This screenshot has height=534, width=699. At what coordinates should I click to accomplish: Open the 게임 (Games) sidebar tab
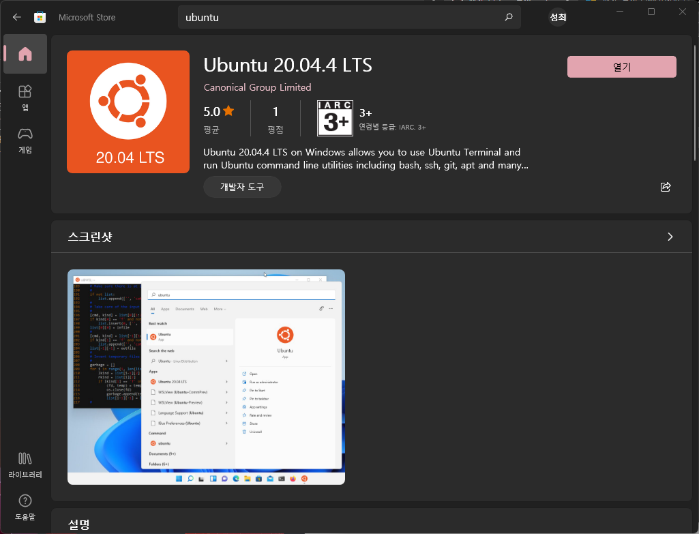pos(25,140)
